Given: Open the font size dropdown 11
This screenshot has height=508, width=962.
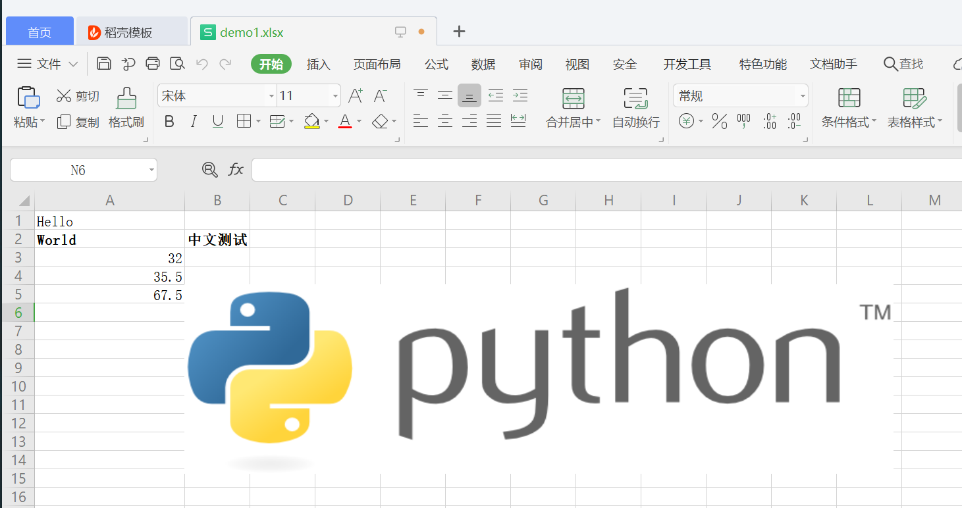Looking at the screenshot, I should (x=336, y=96).
